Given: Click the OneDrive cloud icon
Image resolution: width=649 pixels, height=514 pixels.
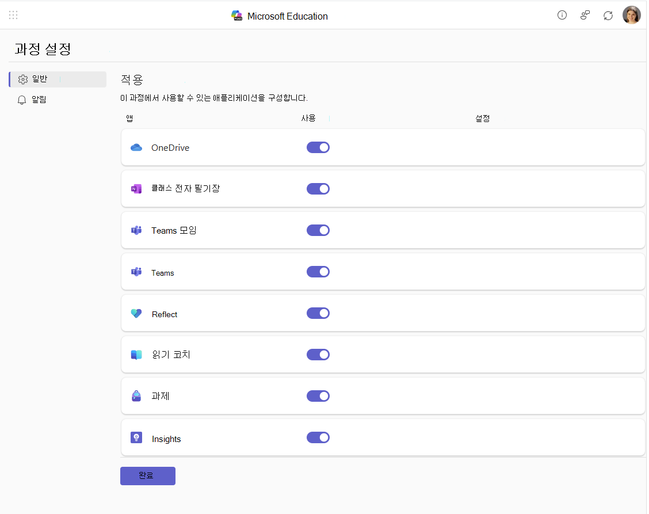Looking at the screenshot, I should click(x=136, y=147).
